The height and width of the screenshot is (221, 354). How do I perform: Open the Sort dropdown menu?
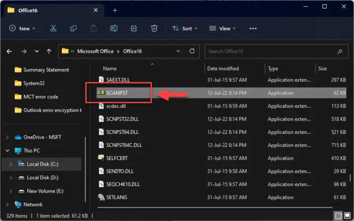185,28
